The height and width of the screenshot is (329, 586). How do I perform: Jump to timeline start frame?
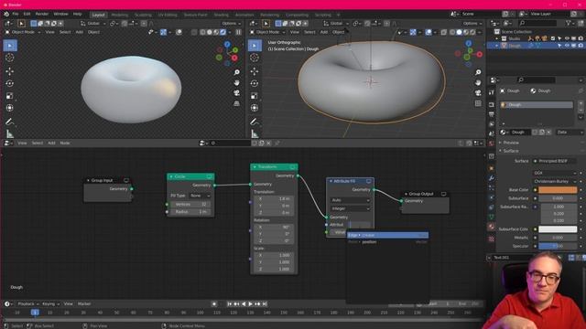coord(230,304)
